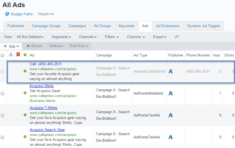Click AdWords icon in Acquisio T-Shirts row

(171, 115)
